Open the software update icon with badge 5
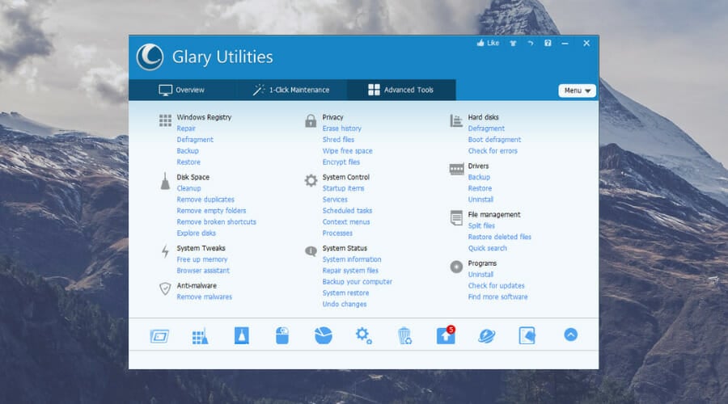Image resolution: width=728 pixels, height=404 pixels. 446,335
